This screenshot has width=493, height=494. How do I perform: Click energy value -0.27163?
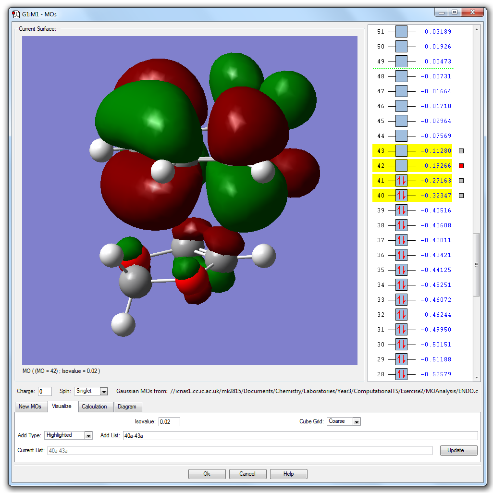[x=436, y=181]
